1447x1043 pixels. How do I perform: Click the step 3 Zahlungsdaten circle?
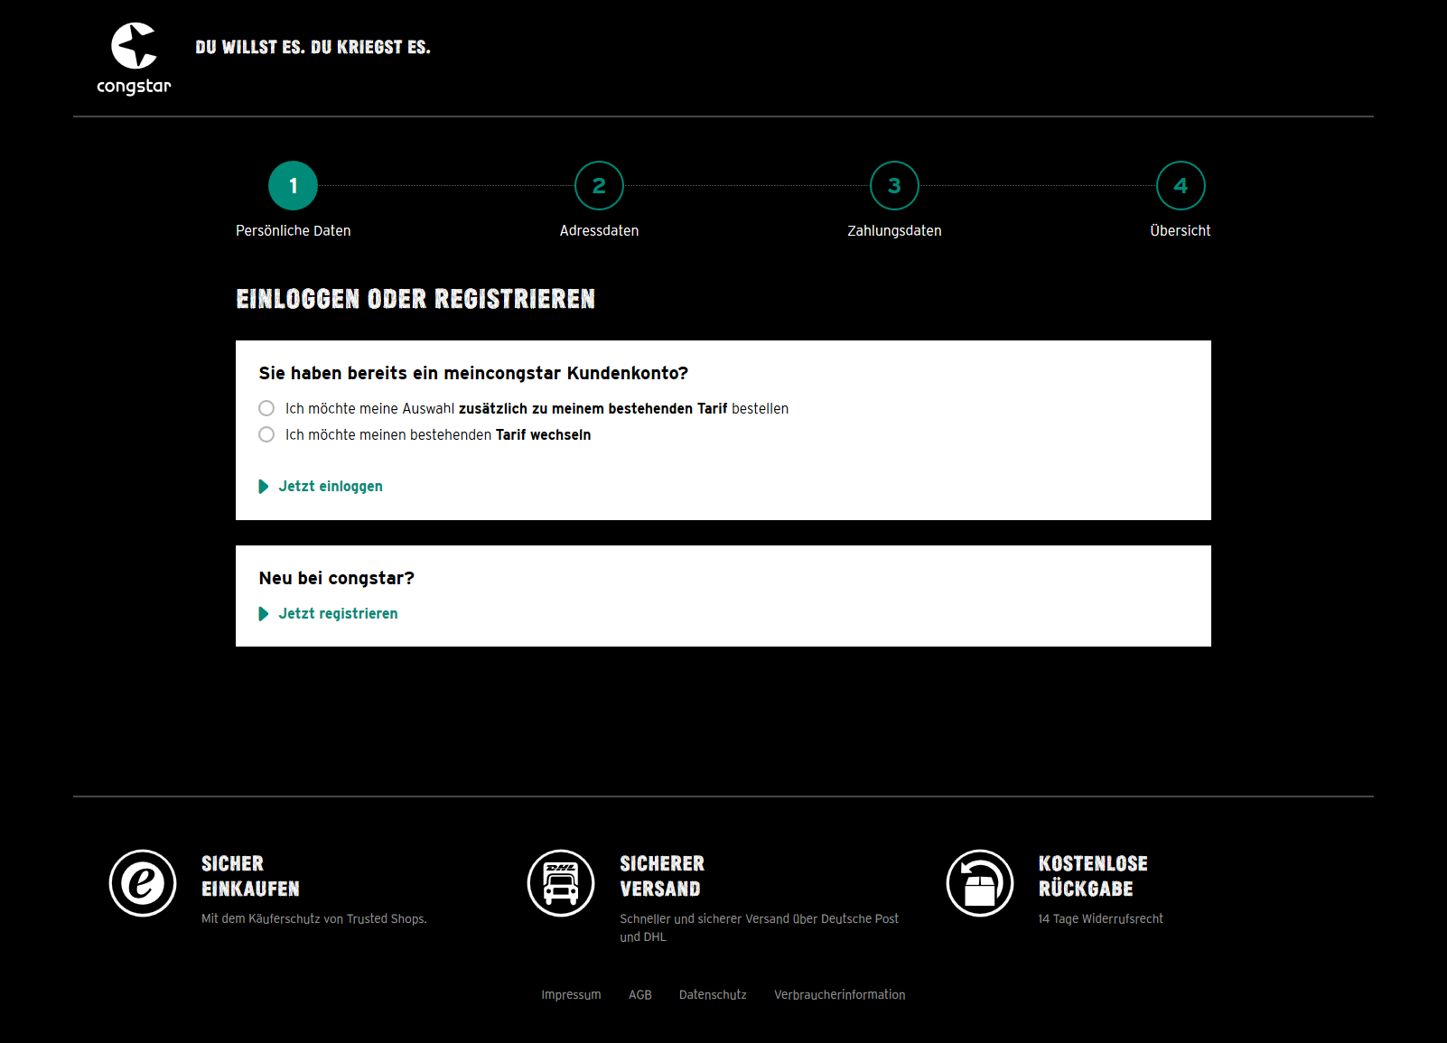[x=894, y=186]
